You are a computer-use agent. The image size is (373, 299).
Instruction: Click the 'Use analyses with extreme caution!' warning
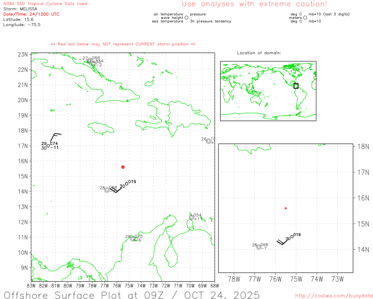[254, 4]
